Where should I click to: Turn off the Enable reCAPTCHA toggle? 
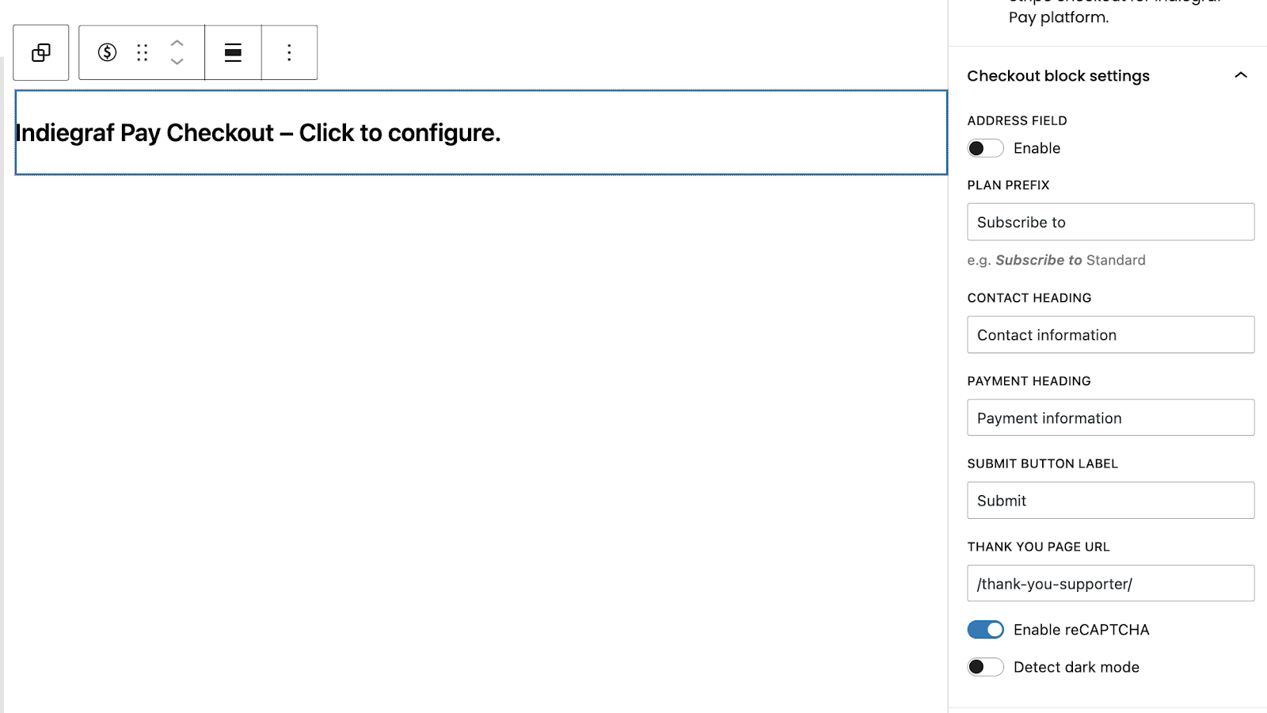[x=985, y=630]
